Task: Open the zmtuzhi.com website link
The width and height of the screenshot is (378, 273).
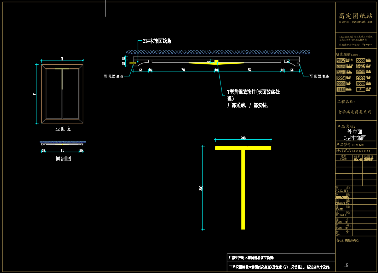Action: click(360, 22)
